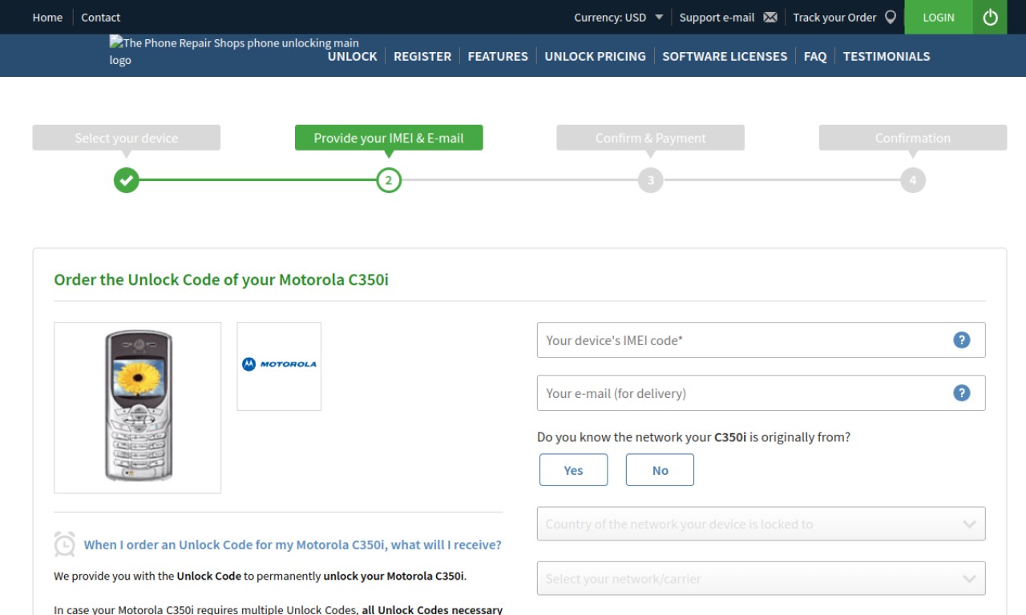Click the device IMEI code input field

(761, 340)
